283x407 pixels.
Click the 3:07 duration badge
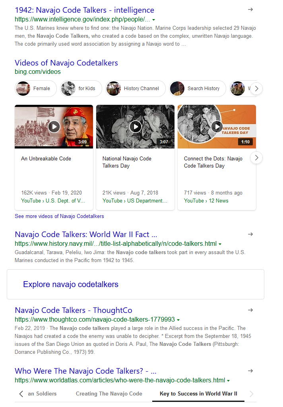point(164,142)
